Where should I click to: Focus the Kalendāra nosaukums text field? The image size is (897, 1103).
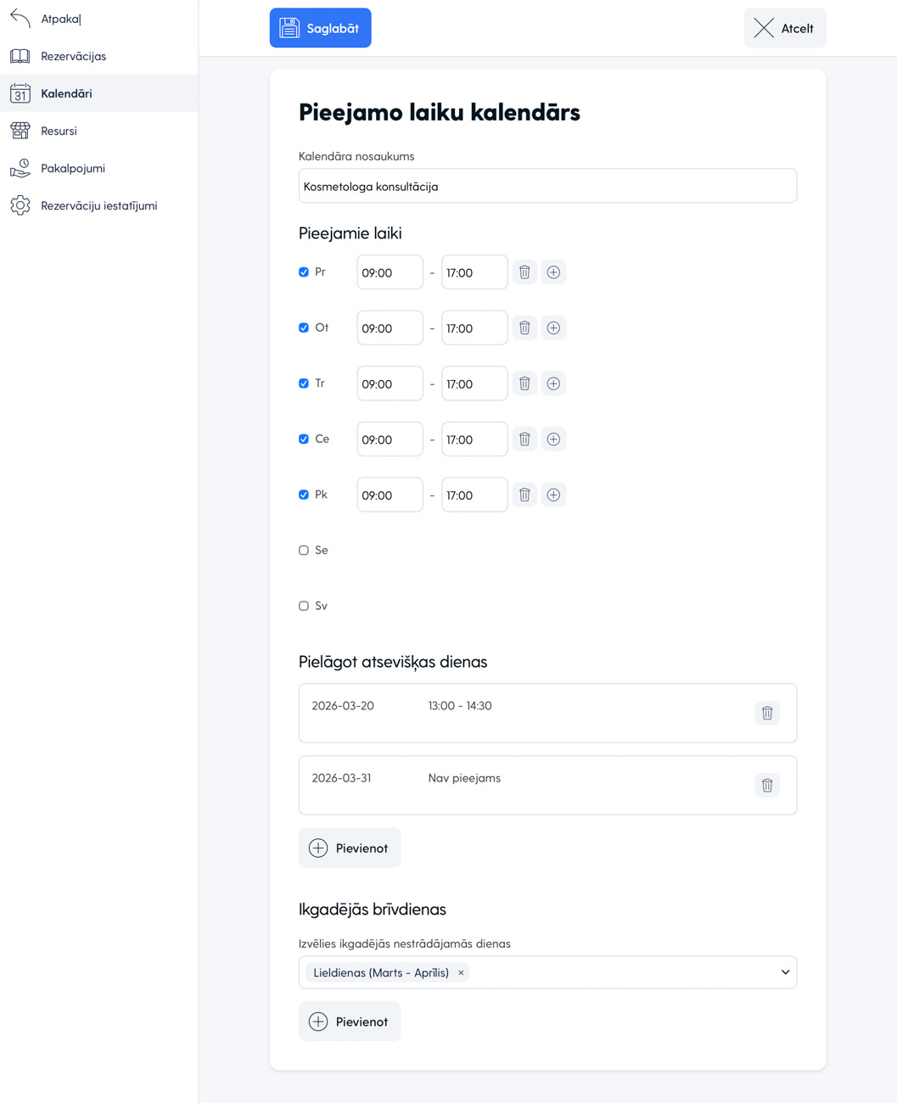(547, 186)
